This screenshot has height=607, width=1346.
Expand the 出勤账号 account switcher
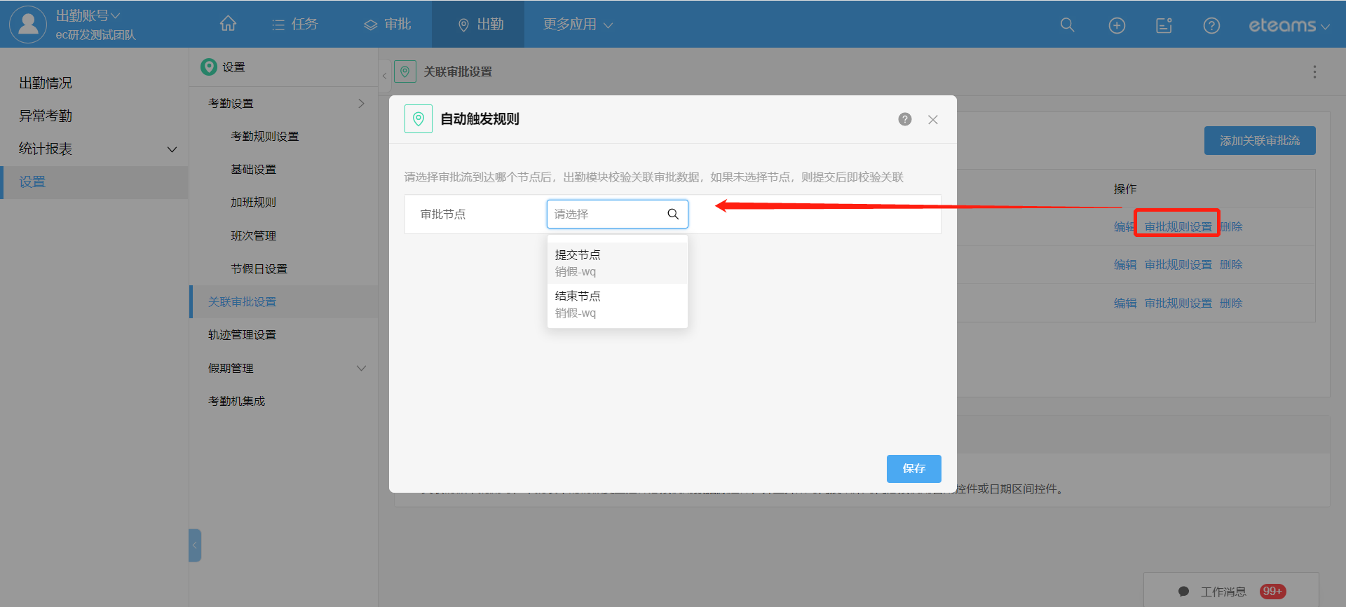[x=88, y=15]
